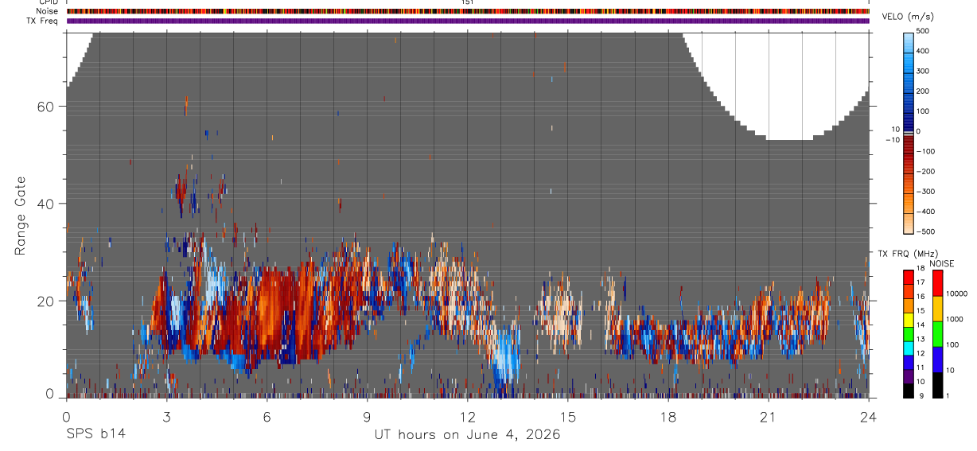Click the bright blue echo patch near 13 UT

coord(504,356)
